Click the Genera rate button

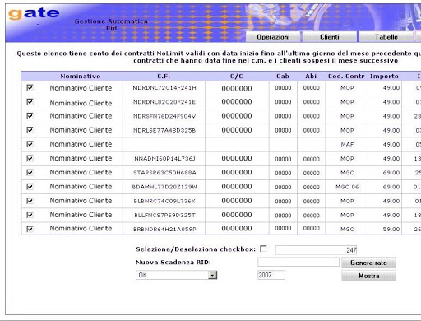(368, 263)
